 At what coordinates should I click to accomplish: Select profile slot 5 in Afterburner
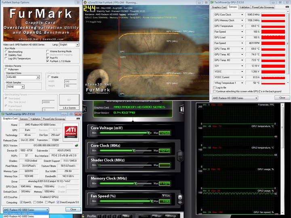tap(119, 216)
